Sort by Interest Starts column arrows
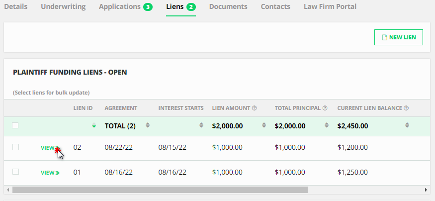The width and height of the screenshot is (435, 201). 201,125
